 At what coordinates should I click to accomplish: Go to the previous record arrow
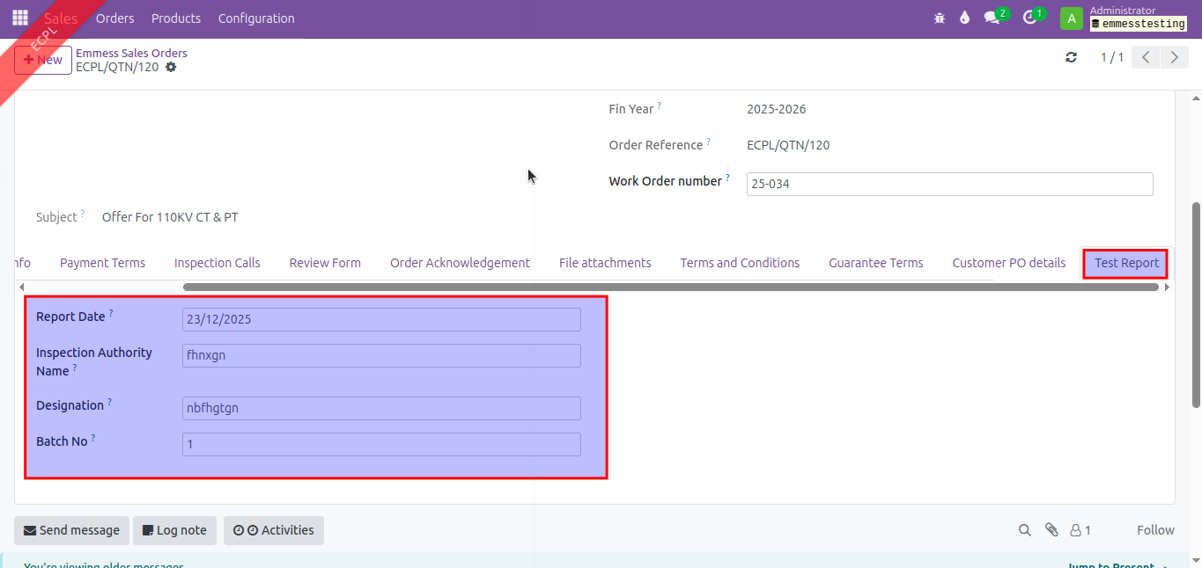tap(1145, 57)
